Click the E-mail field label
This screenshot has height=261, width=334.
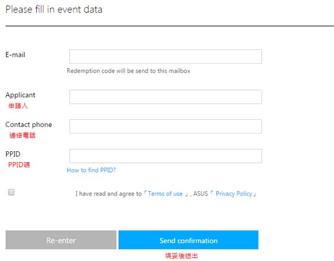coord(16,55)
